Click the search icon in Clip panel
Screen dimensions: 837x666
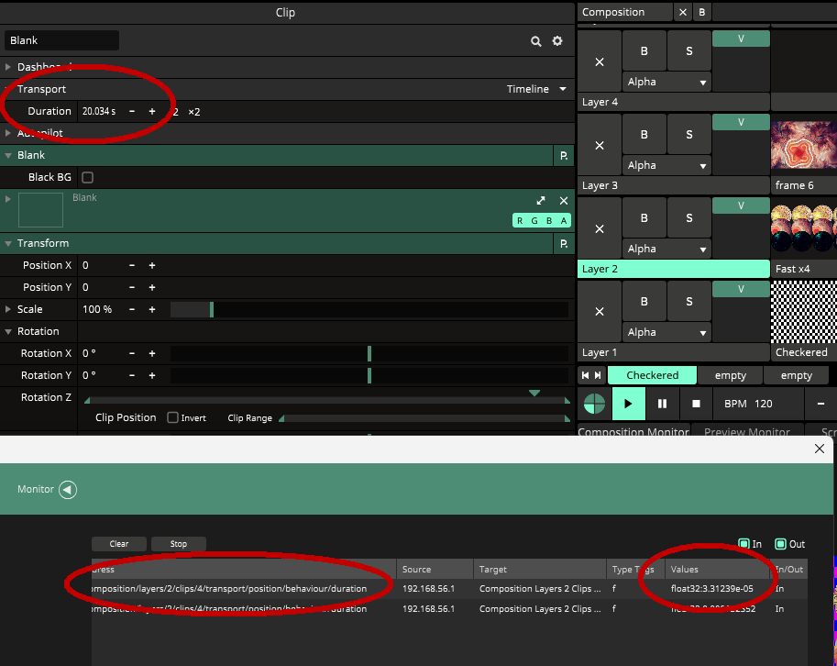tap(536, 41)
